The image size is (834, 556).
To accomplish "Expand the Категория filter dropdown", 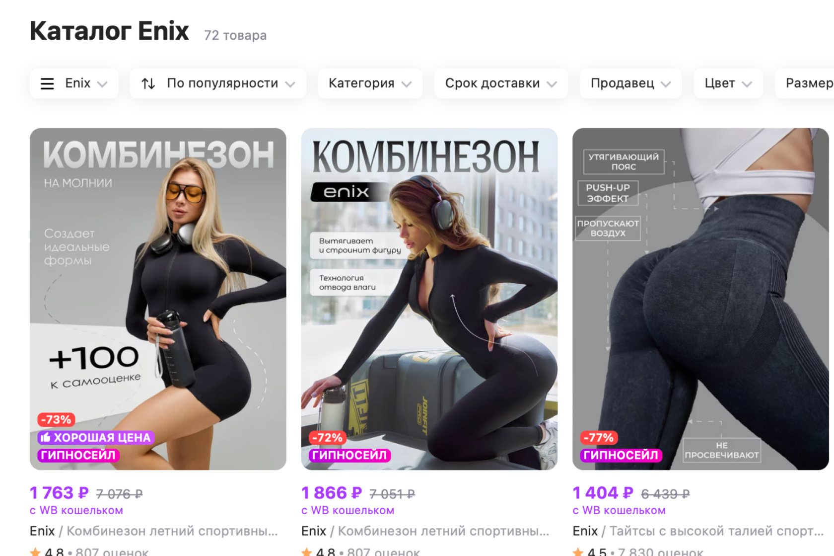I will [370, 83].
